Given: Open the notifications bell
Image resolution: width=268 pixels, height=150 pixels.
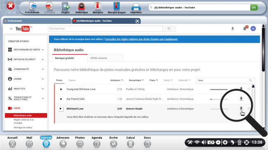Looking at the screenshot, I should tap(245, 28).
